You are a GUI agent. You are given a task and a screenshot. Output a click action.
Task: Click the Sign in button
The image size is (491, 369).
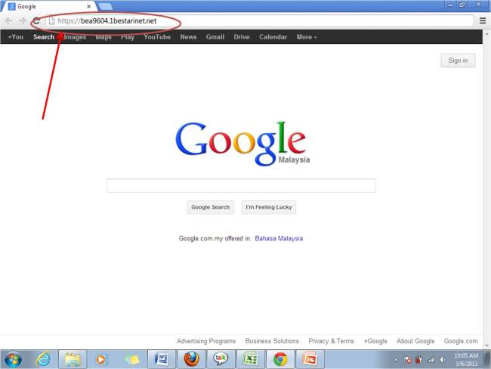tap(458, 60)
